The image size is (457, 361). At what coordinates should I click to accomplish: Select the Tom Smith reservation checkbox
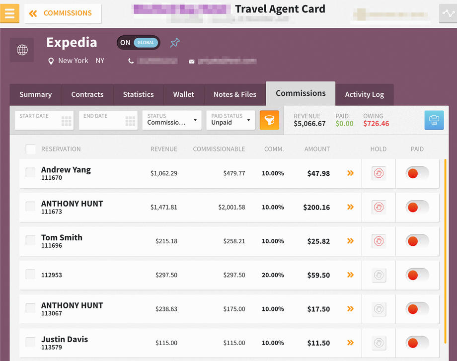click(31, 240)
